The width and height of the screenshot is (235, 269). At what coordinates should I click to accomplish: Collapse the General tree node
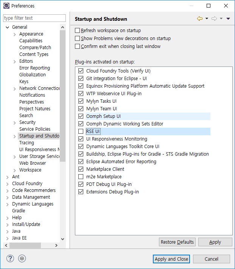8,27
